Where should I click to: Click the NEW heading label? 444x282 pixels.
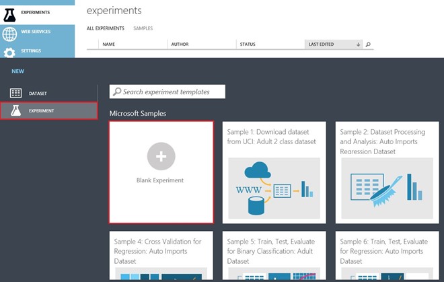(x=18, y=71)
